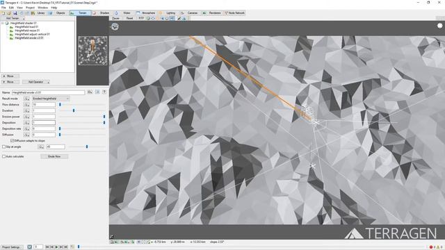The image size is (445, 250).
Task: Click the Deposition slider handle
Action: pyautogui.click(x=104, y=123)
